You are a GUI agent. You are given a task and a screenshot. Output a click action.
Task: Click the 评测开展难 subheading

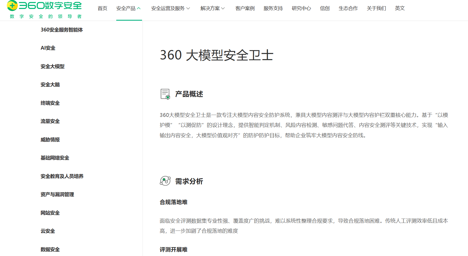click(174, 249)
